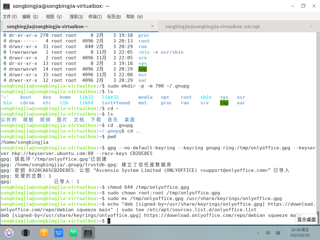Open the volume speaker tray icon

point(268,232)
